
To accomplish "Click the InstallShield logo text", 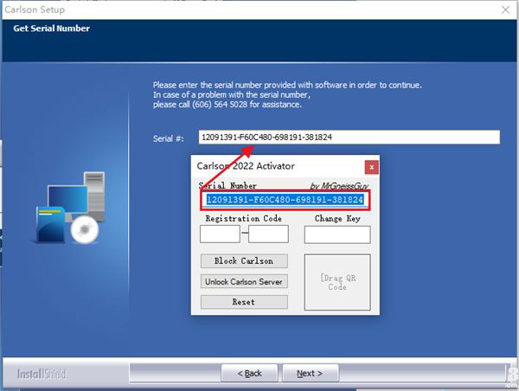I will click(42, 374).
